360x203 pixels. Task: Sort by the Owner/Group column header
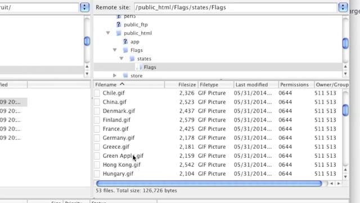point(332,85)
